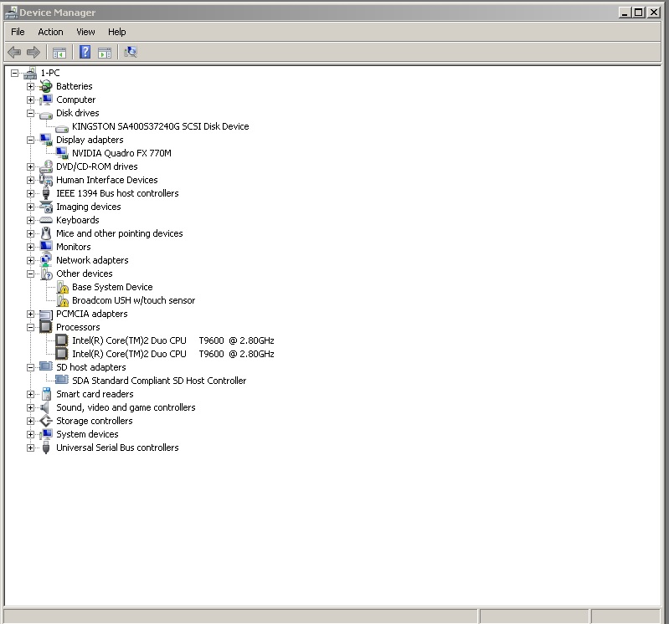Select Base System Device entry
The height and width of the screenshot is (624, 669).
(x=112, y=287)
